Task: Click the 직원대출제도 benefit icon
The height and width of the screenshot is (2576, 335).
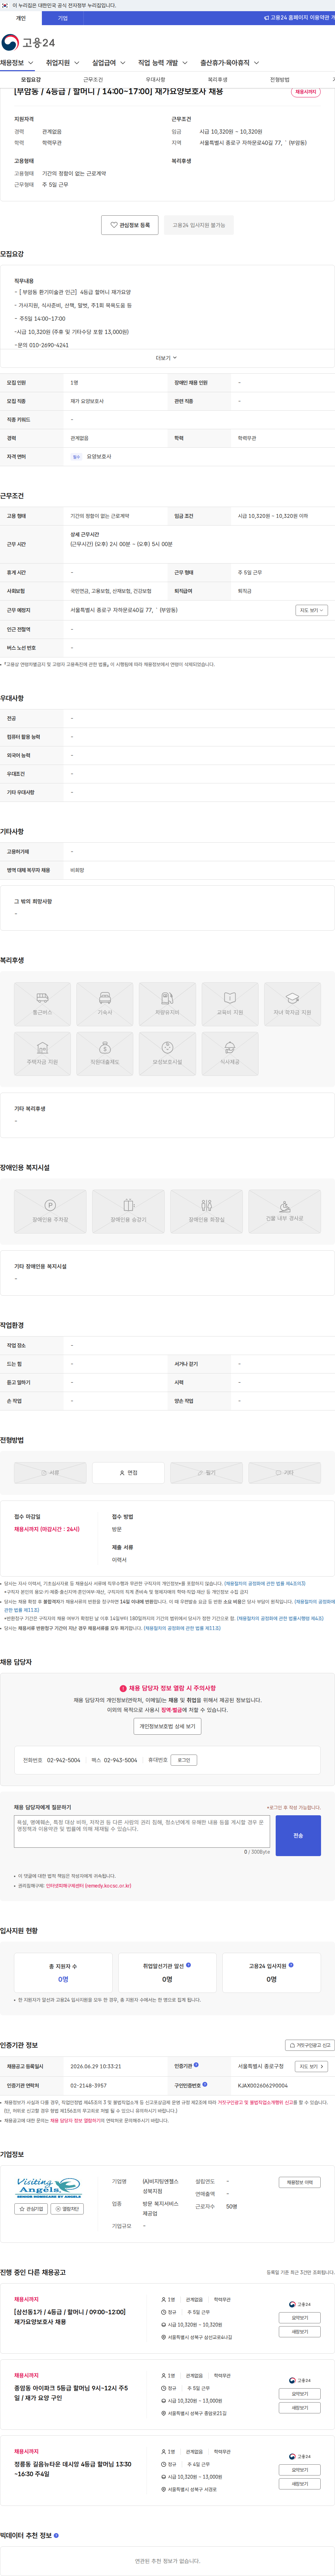Action: pos(105,1053)
